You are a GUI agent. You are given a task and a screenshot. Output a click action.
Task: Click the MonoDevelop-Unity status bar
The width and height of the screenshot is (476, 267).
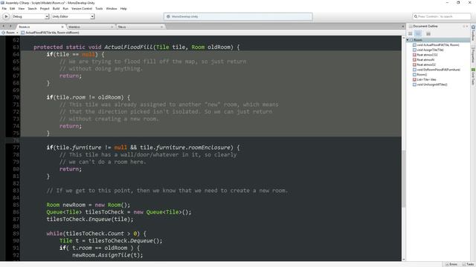click(238, 16)
